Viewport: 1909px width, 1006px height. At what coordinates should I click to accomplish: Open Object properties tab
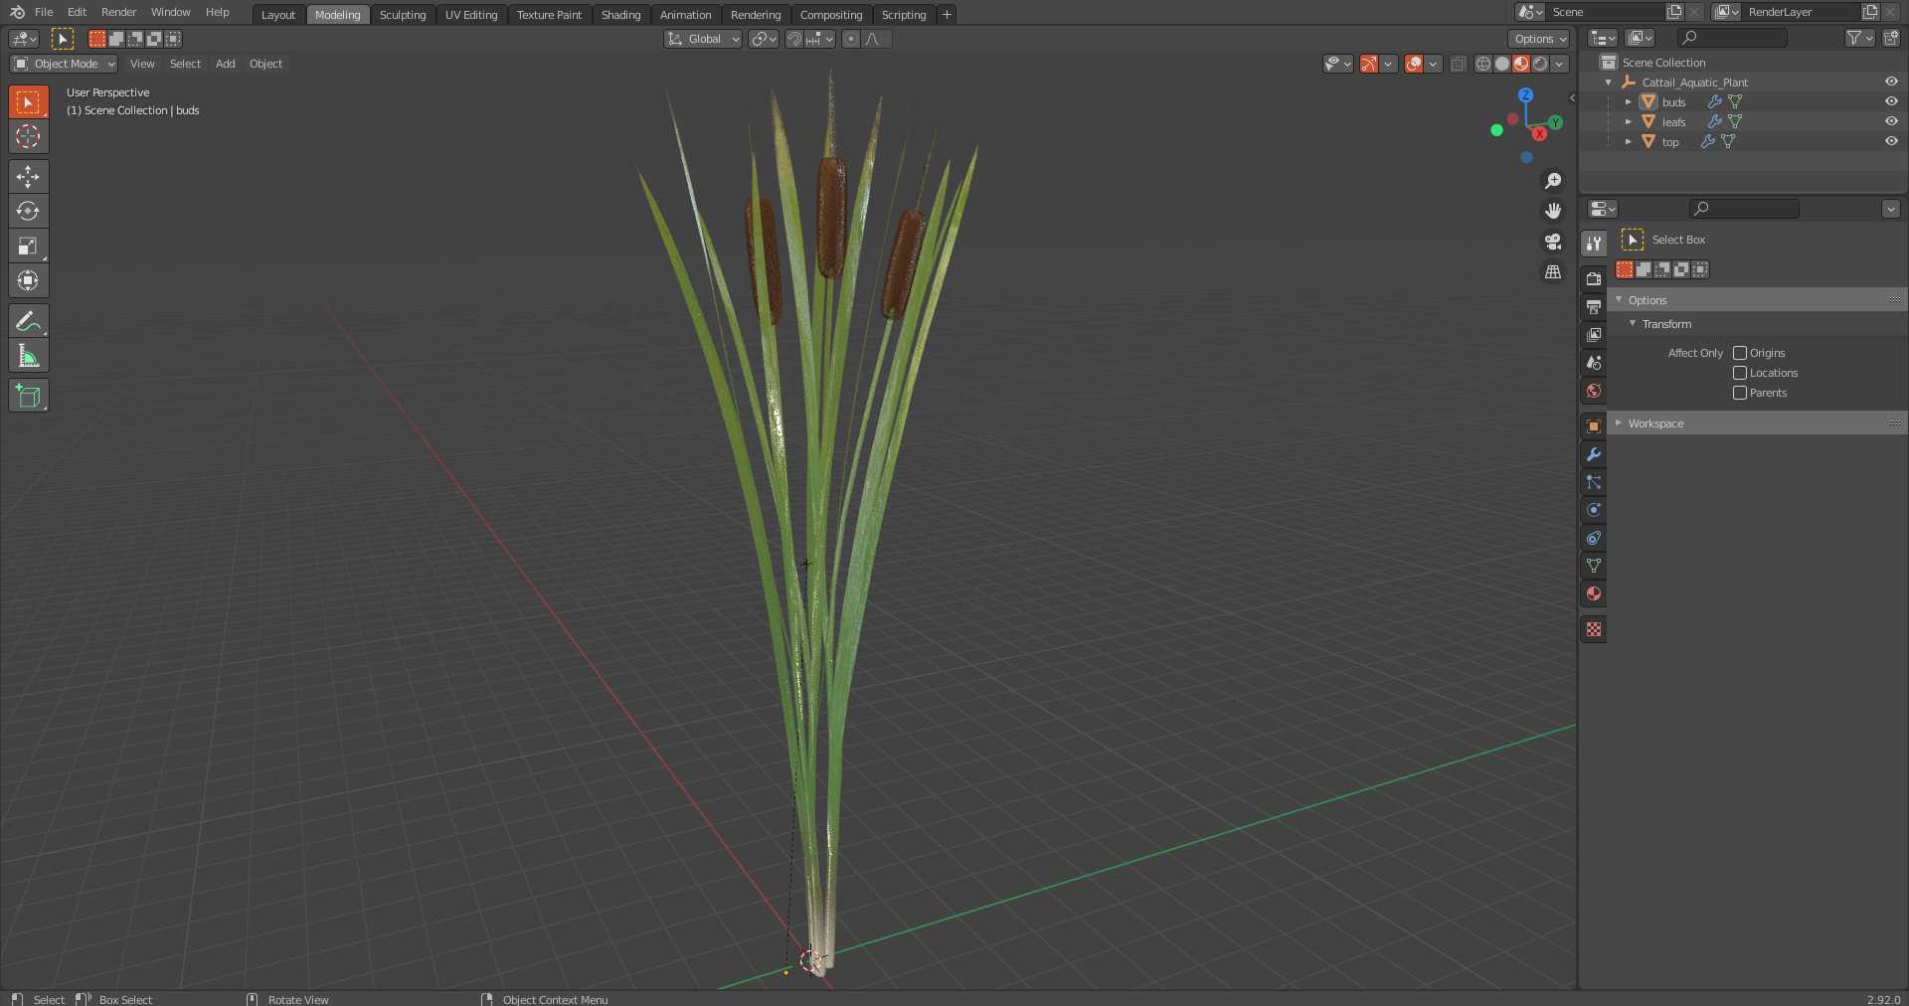tap(1594, 426)
